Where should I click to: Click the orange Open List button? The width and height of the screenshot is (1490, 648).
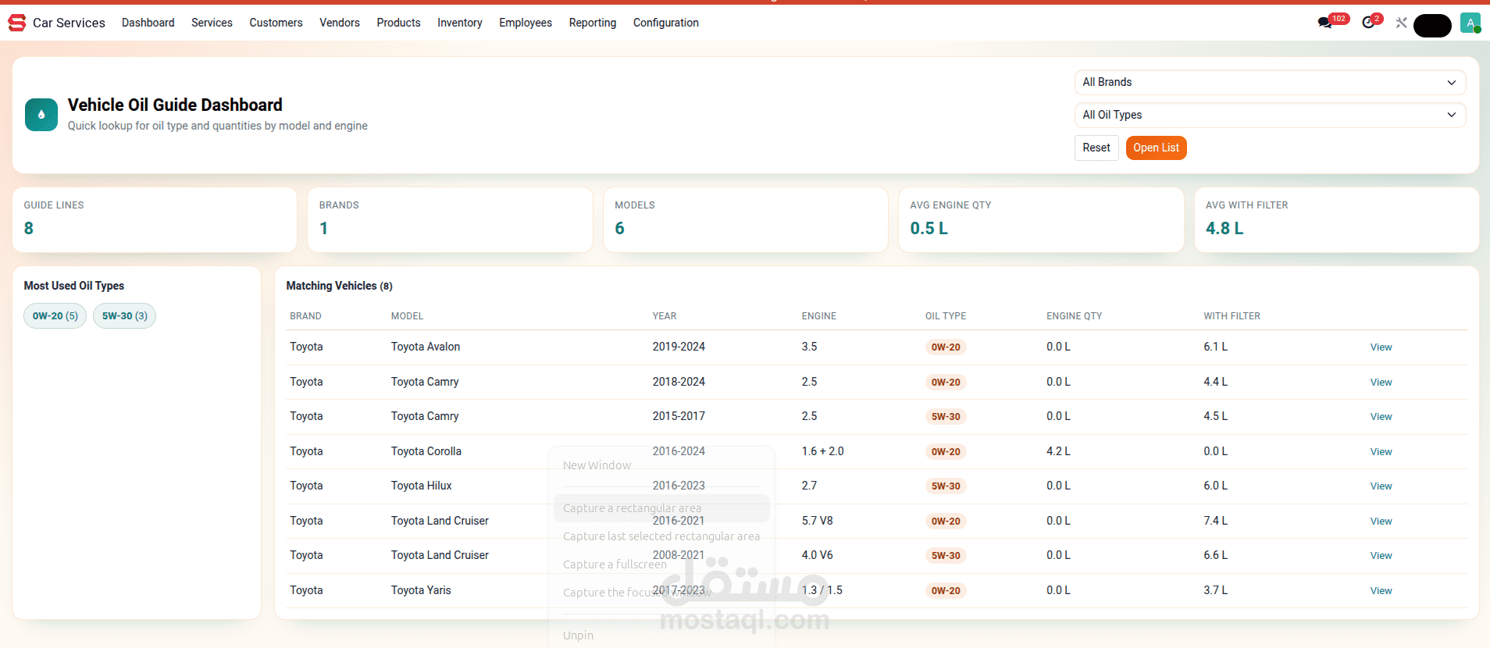coord(1157,148)
